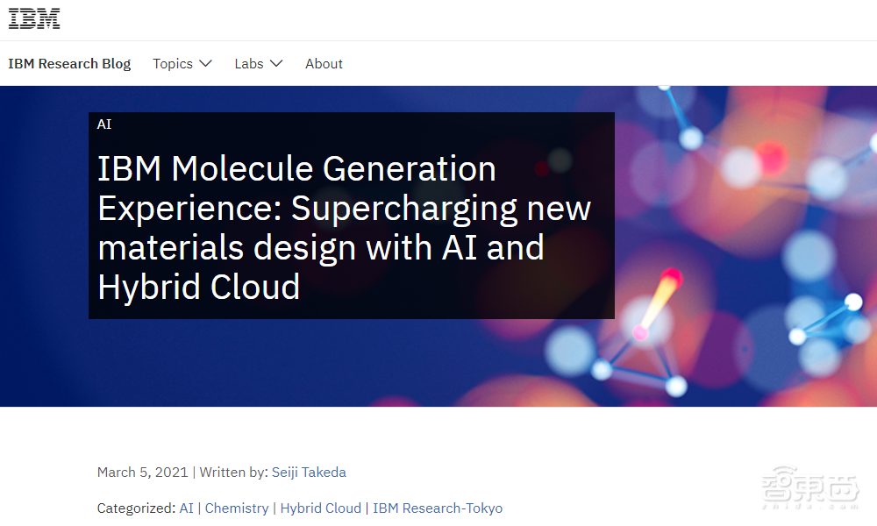The width and height of the screenshot is (877, 526).
Task: Go to the About page
Action: pyautogui.click(x=324, y=64)
